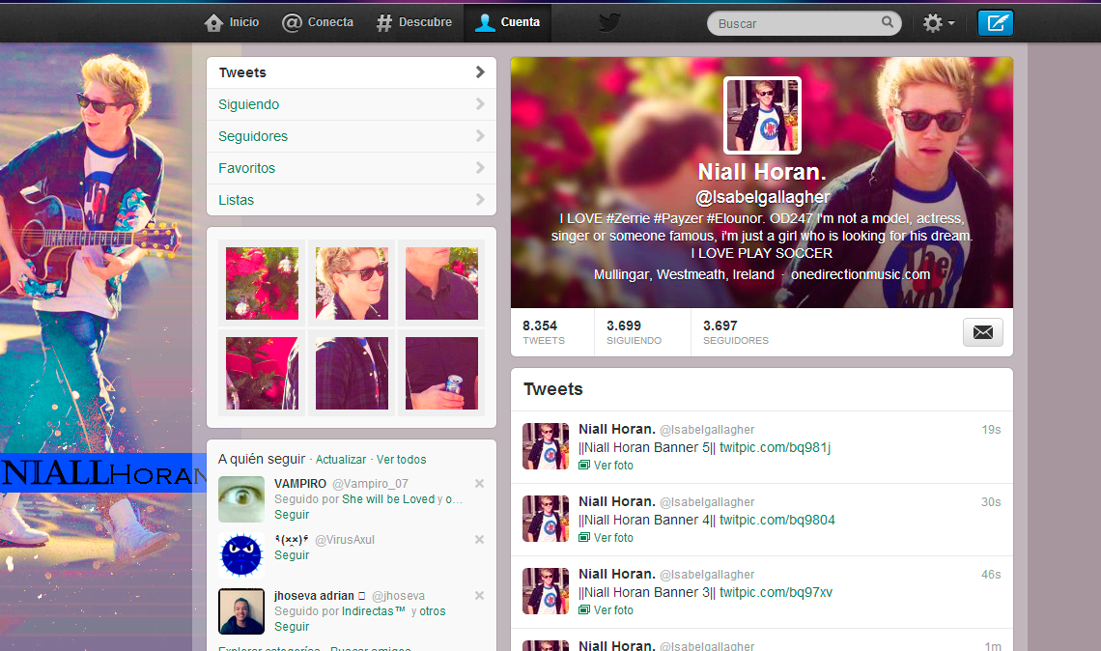This screenshot has height=651, width=1101.
Task: Open twitpic.com/bq97xv link
Action: [x=776, y=592]
